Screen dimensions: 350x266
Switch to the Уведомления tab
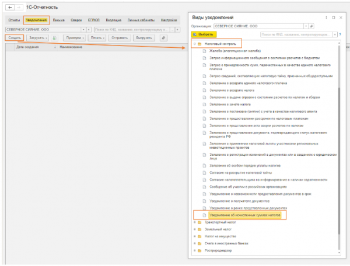(36, 20)
